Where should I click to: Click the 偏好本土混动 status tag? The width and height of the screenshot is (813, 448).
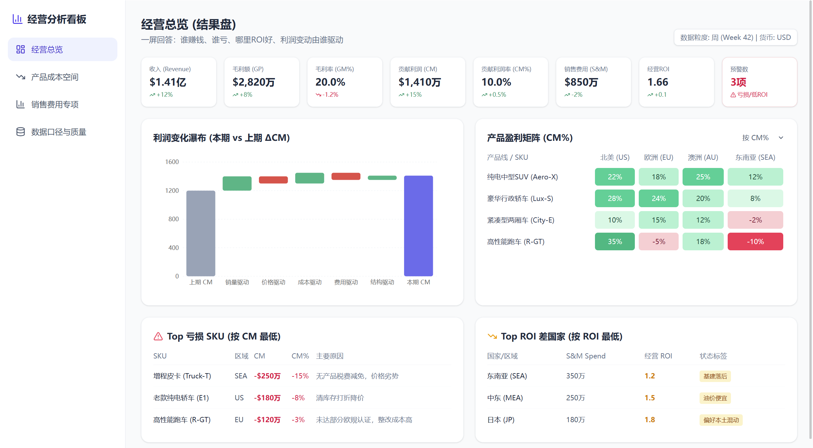pos(721,420)
